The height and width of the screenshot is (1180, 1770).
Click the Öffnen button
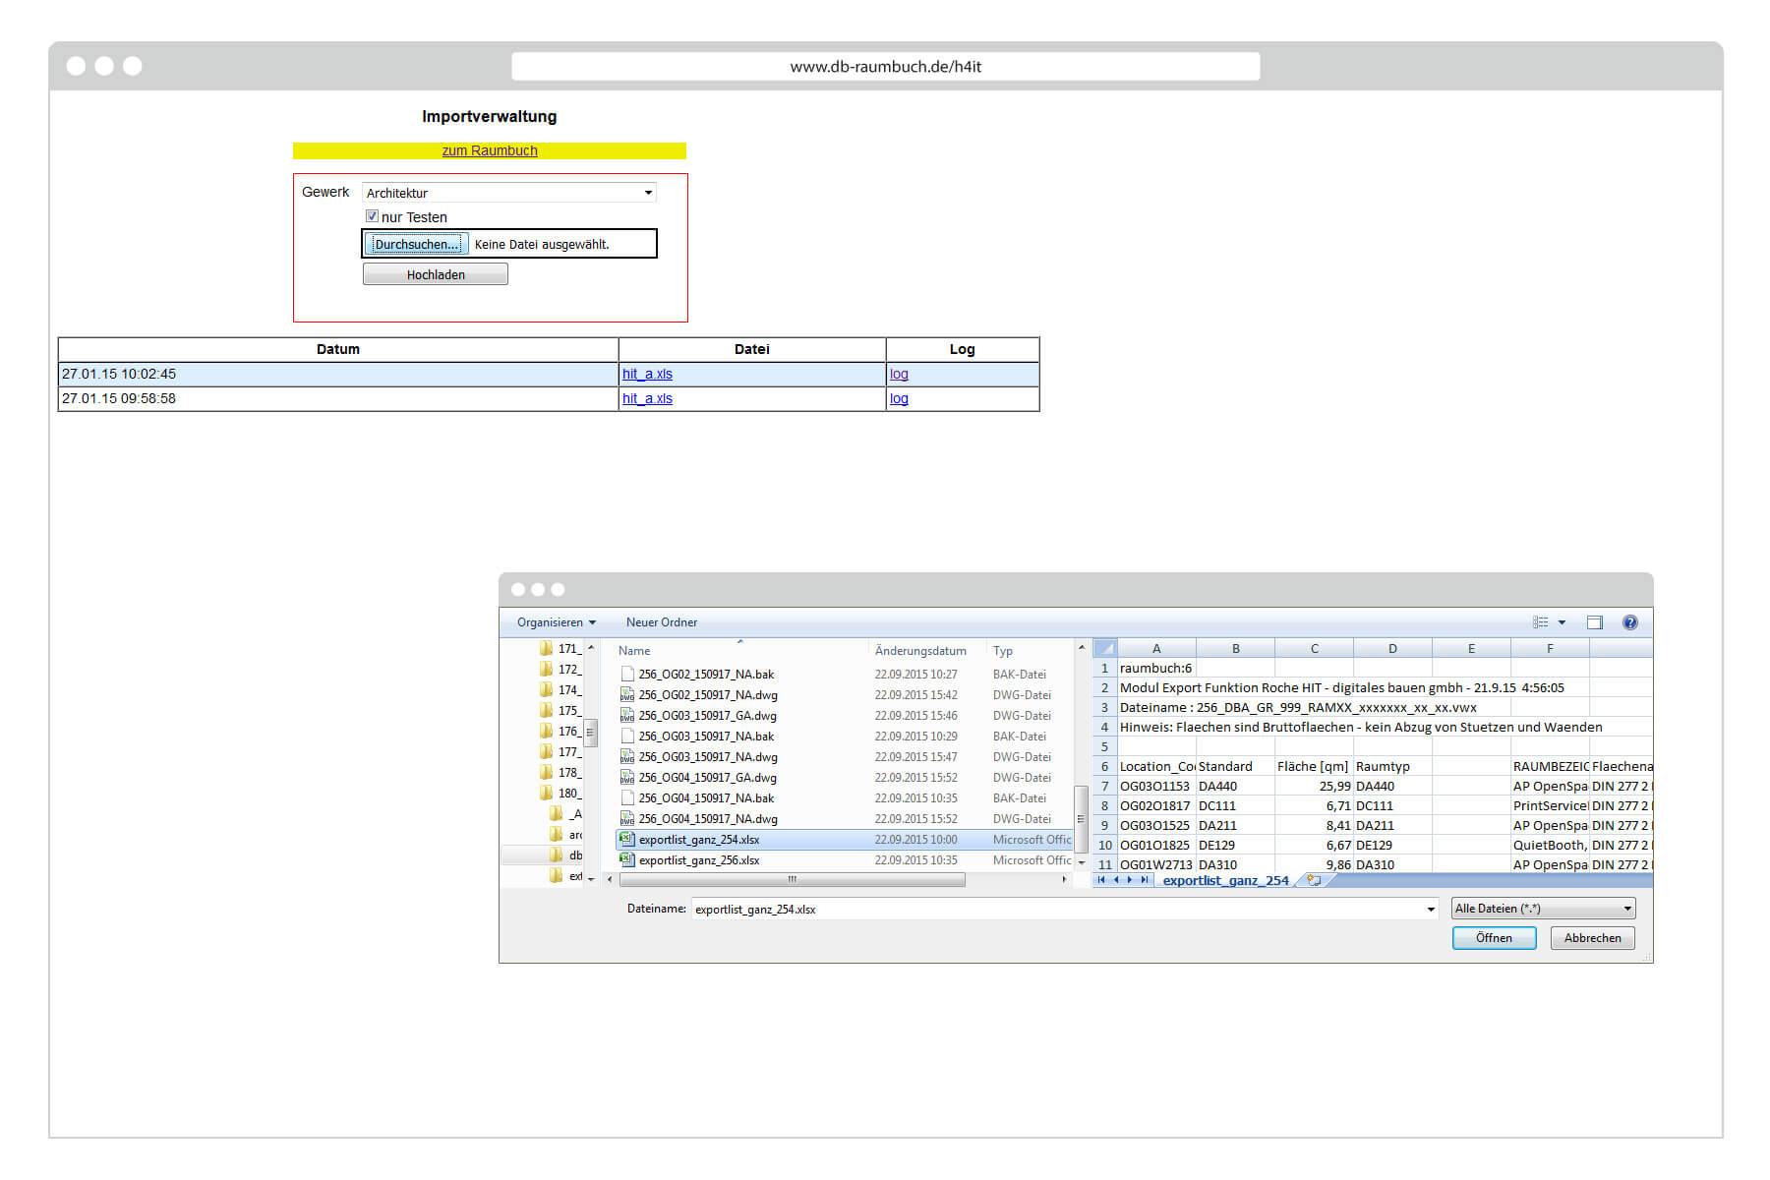tap(1494, 938)
